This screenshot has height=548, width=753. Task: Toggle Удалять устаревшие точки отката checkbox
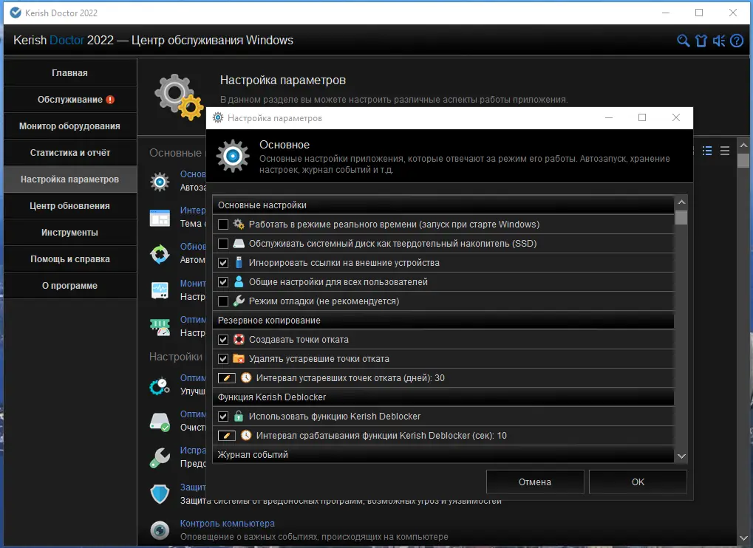click(223, 358)
